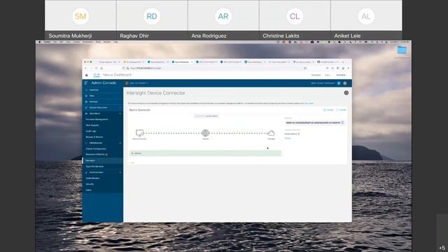The image size is (448, 252).
Task: Open Audit Logs in the sidebar
Action: coord(91,131)
